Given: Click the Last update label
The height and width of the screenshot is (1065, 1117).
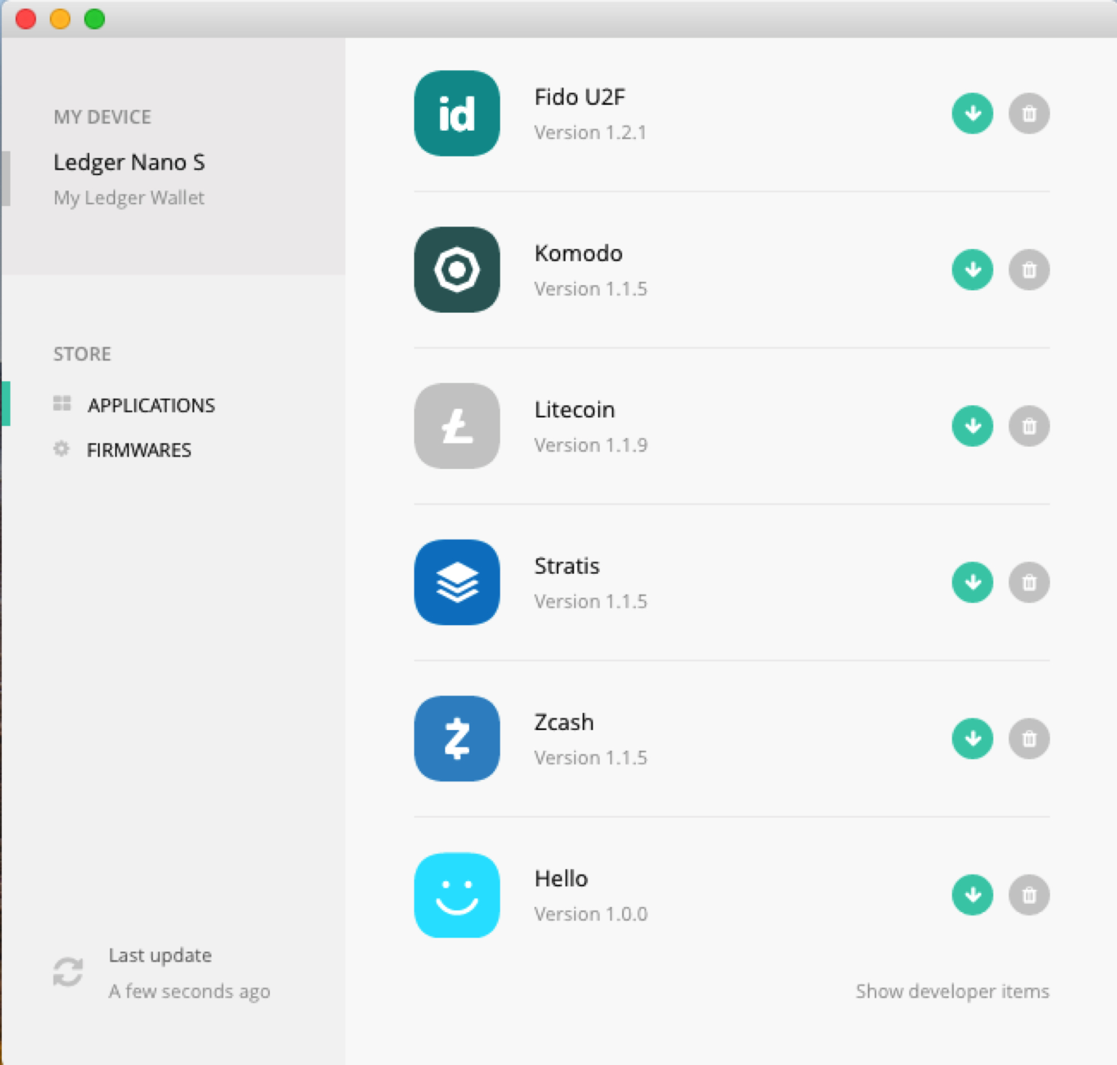Looking at the screenshot, I should pyautogui.click(x=160, y=956).
